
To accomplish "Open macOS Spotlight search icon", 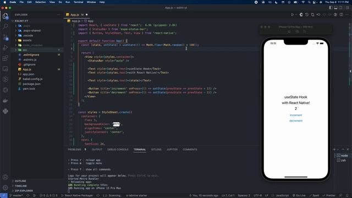I will click(x=309, y=2).
